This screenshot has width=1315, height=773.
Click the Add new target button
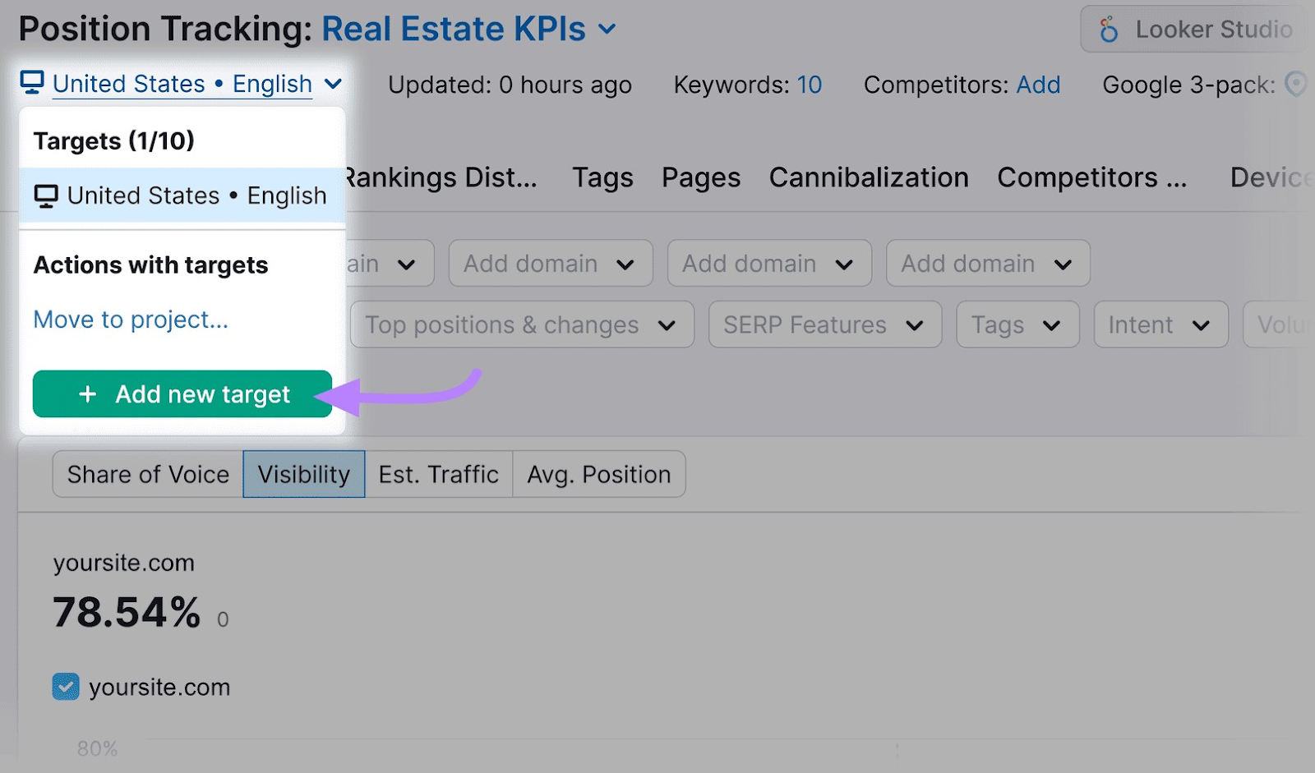[x=182, y=394]
